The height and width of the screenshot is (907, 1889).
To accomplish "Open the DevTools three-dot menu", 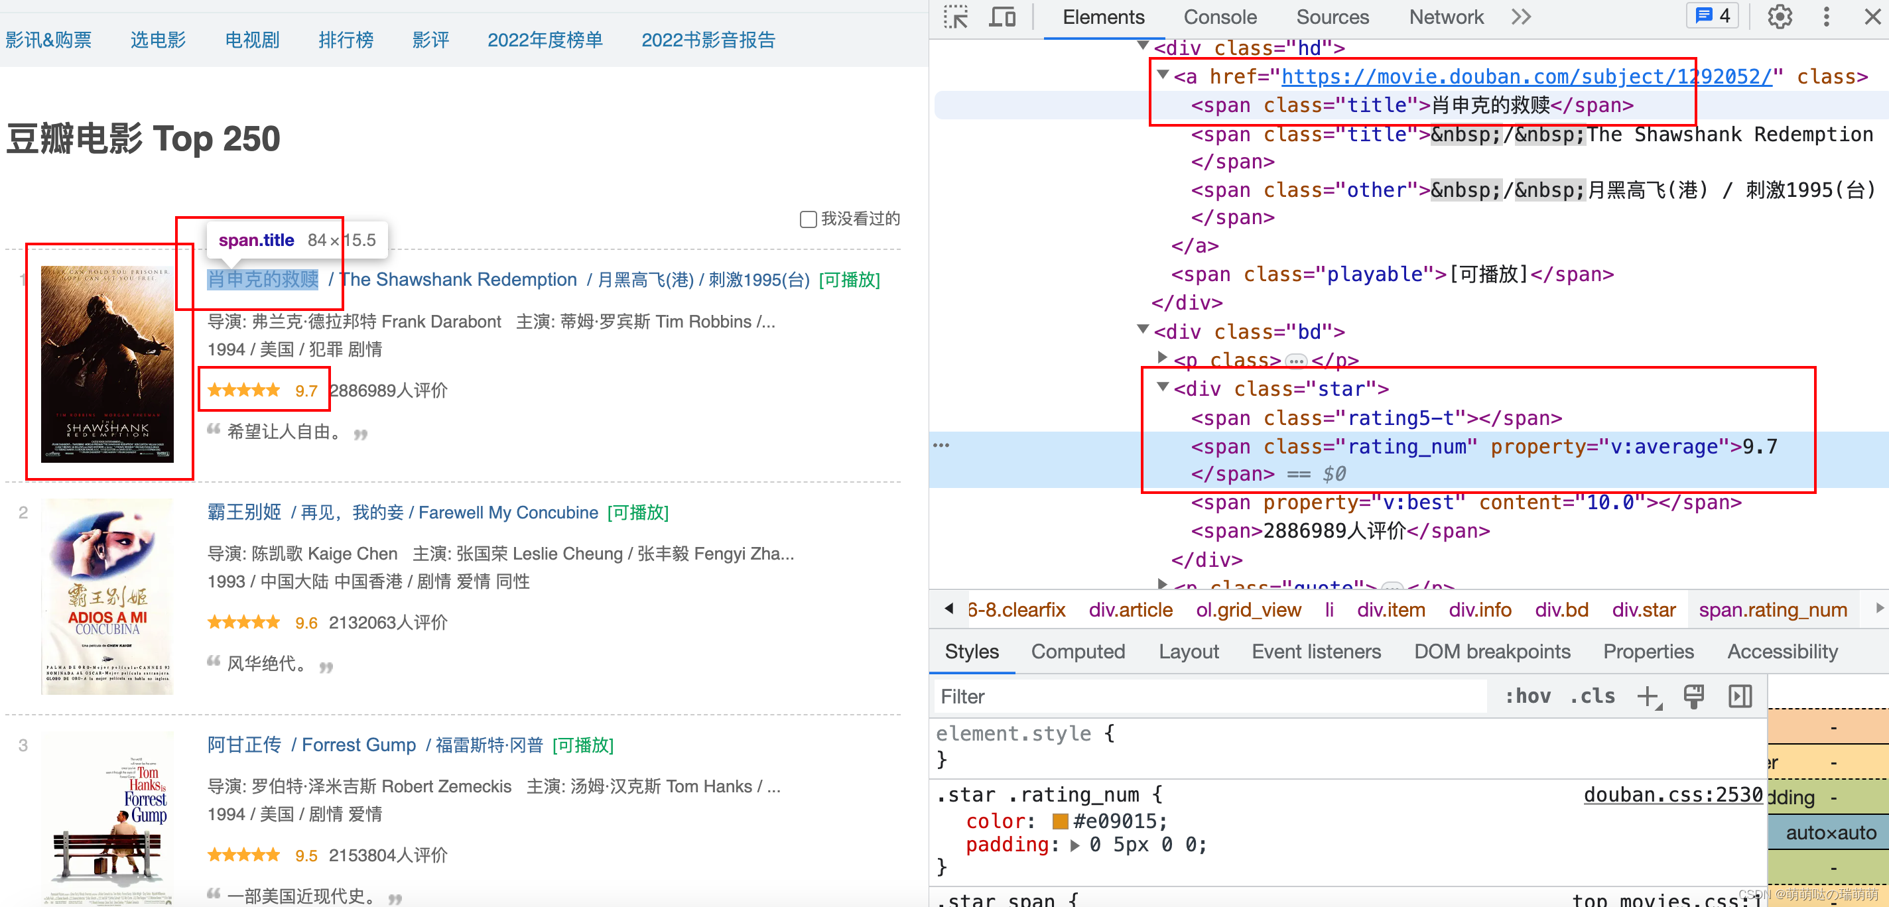I will [1826, 17].
